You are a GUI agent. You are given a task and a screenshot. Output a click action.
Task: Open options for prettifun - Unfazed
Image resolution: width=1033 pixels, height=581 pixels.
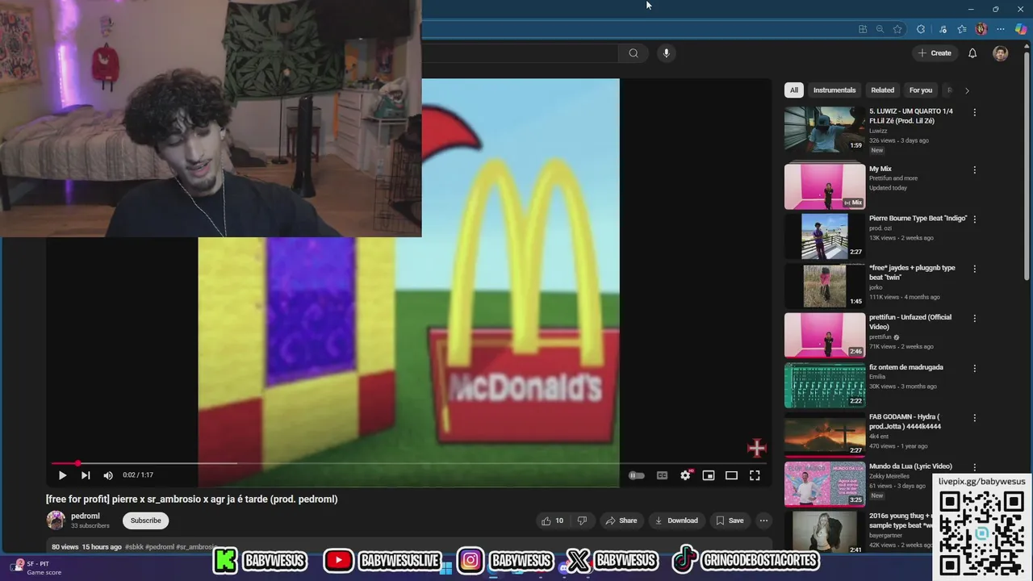975,319
